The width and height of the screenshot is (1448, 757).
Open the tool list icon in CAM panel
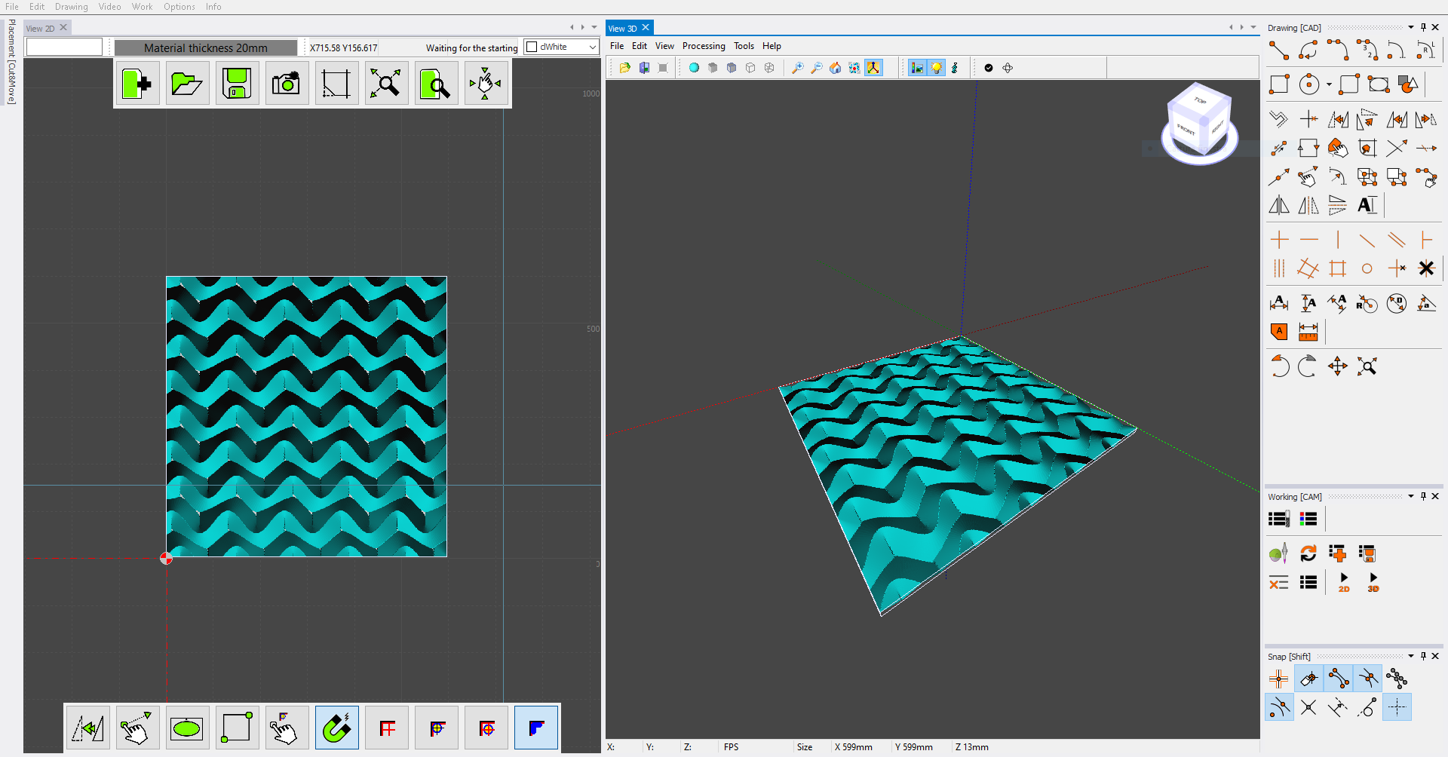pyautogui.click(x=1279, y=519)
